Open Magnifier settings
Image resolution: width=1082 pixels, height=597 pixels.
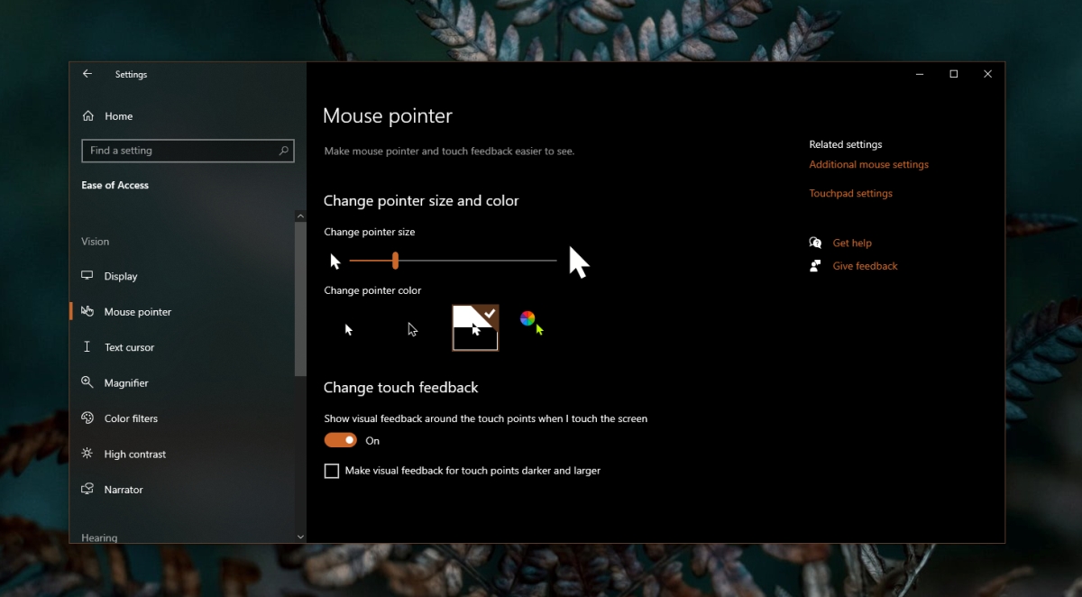(x=126, y=383)
